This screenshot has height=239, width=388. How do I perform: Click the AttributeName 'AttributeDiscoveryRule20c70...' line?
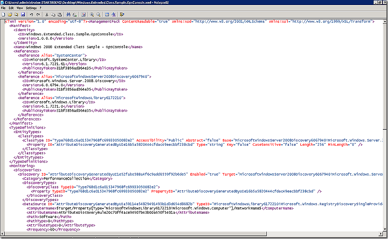(118, 213)
